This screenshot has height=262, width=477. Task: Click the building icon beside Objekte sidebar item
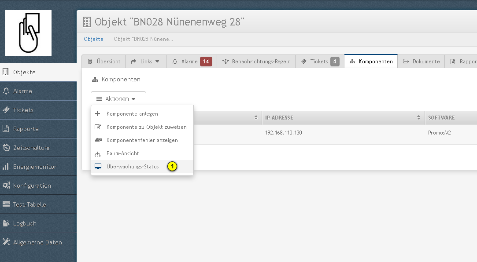click(5, 72)
